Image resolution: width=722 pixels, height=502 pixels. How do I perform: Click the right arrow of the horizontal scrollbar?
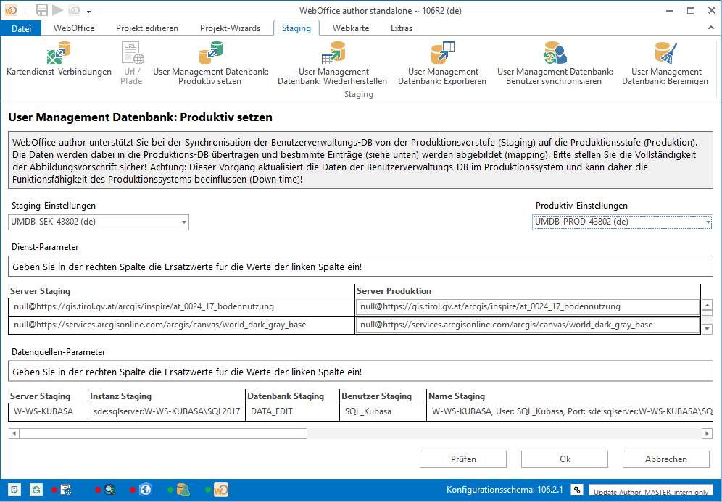point(708,432)
